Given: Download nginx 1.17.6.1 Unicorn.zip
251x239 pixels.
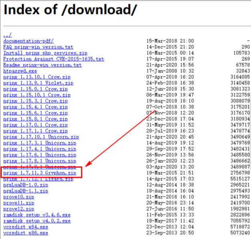Looking at the screenshot, I should coord(40,155).
